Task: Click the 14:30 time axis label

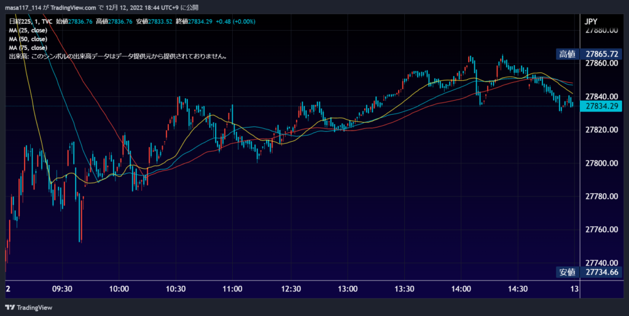Action: 518,289
